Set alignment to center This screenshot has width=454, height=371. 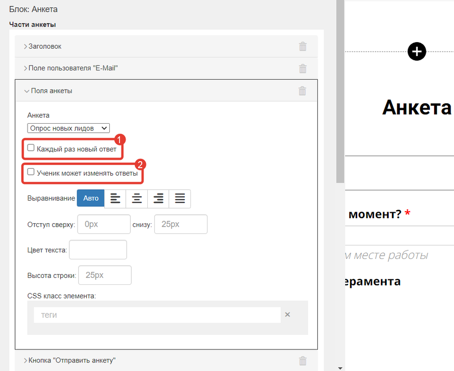point(137,199)
